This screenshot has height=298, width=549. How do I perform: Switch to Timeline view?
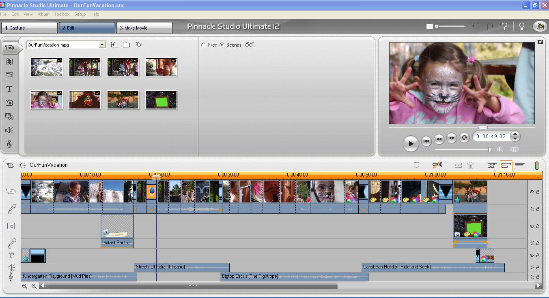pos(506,165)
